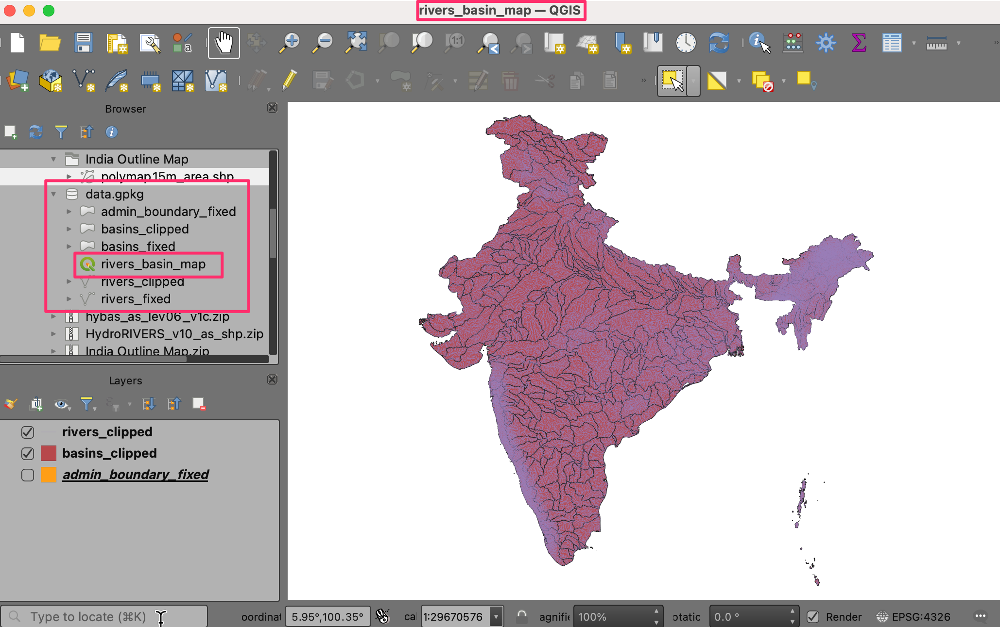1000x627 pixels.
Task: Hide the basins_clipped layer checkbox
Action: click(28, 453)
